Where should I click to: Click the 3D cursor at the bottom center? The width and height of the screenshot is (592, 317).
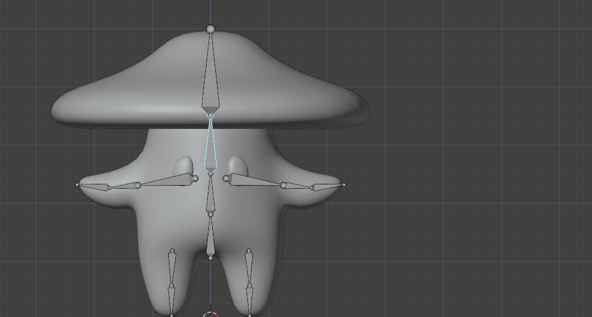point(211,315)
